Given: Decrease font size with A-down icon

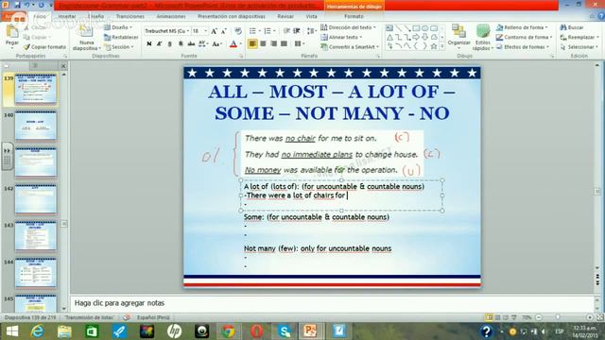Looking at the screenshot, I should [x=224, y=31].
